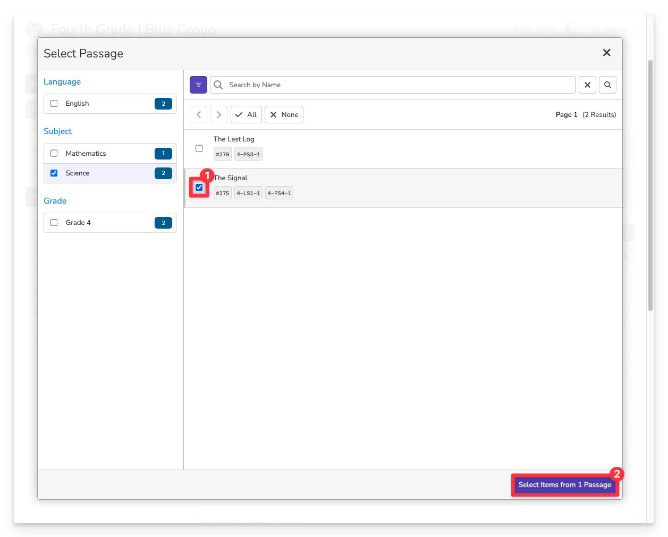Viewport: 668px width, 537px height.
Task: Check the English language filter
Action: (x=54, y=104)
